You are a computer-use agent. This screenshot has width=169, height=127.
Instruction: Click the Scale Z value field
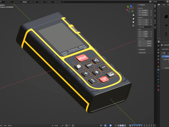coord(144,36)
